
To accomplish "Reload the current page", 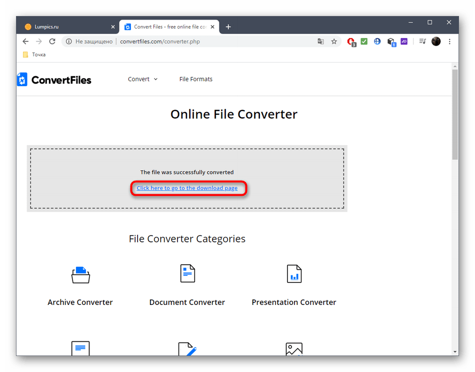I will [x=52, y=42].
